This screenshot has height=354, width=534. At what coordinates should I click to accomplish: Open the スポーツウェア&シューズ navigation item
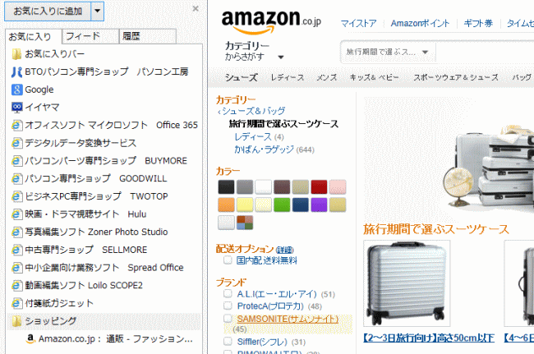456,77
